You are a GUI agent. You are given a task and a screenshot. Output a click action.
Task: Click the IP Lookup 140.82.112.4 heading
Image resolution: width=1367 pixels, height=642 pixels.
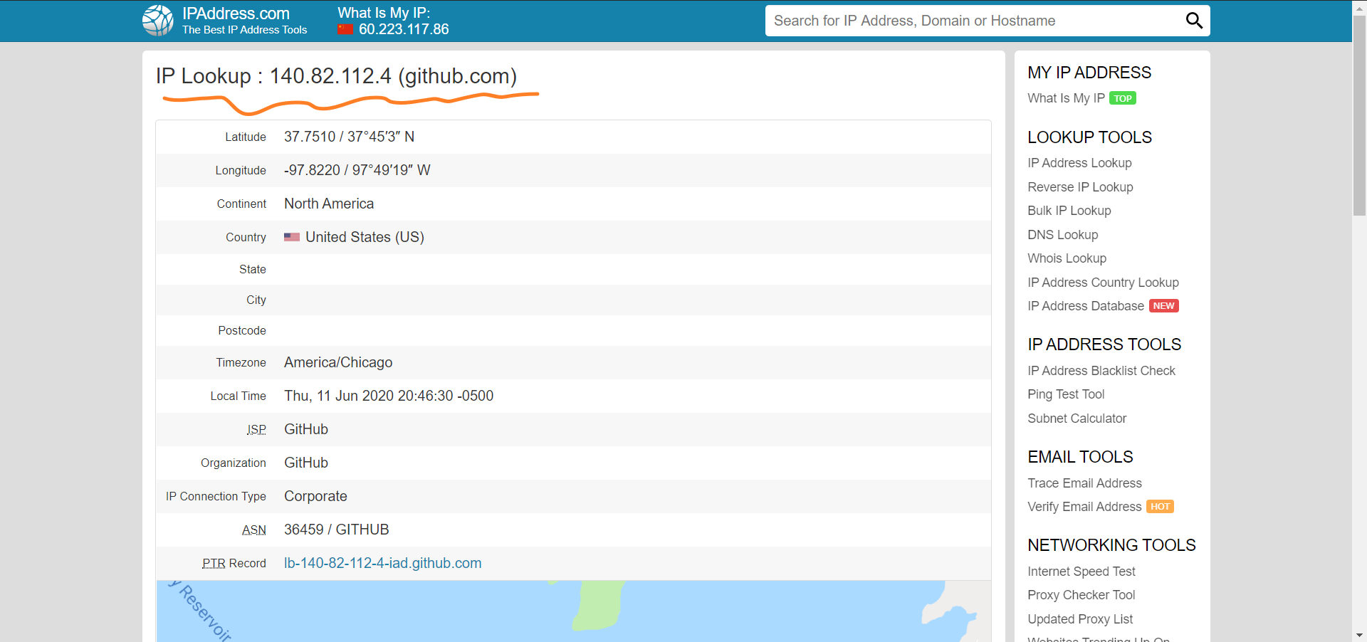(336, 75)
